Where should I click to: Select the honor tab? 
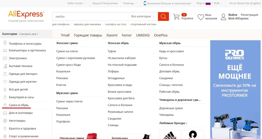click(127, 35)
